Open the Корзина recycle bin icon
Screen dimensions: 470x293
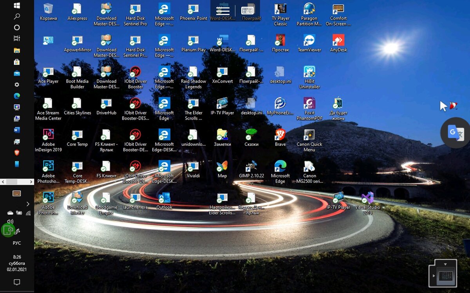pyautogui.click(x=48, y=12)
